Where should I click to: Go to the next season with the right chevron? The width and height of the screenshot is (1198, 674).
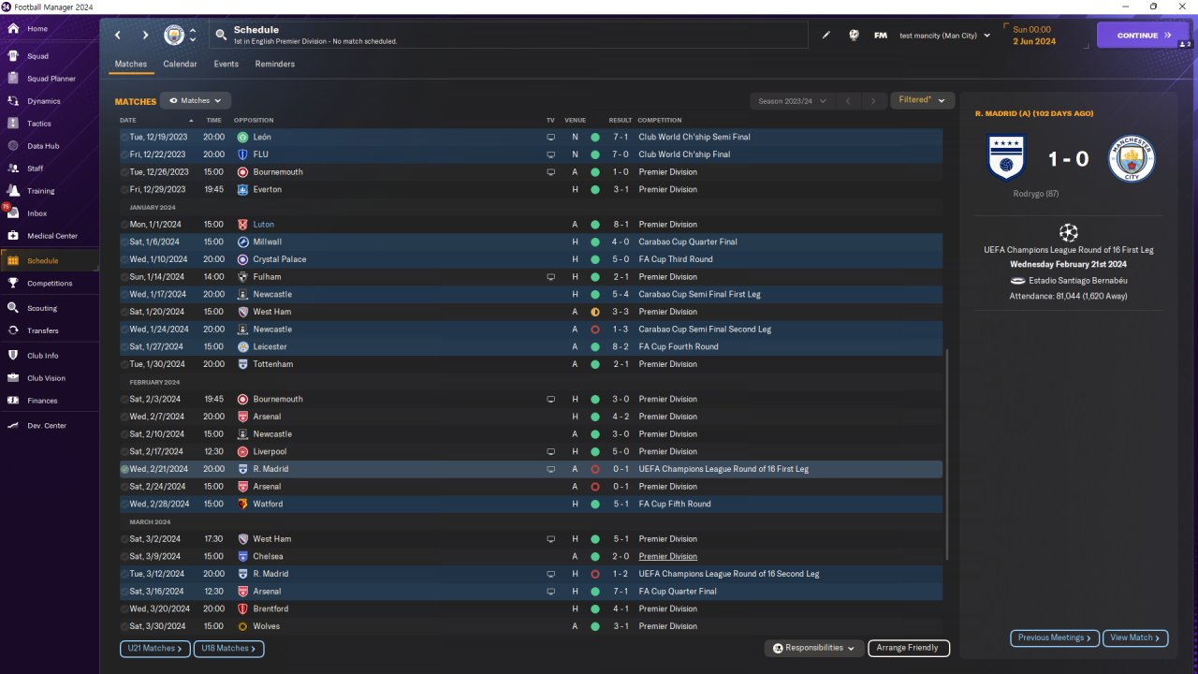pos(874,101)
